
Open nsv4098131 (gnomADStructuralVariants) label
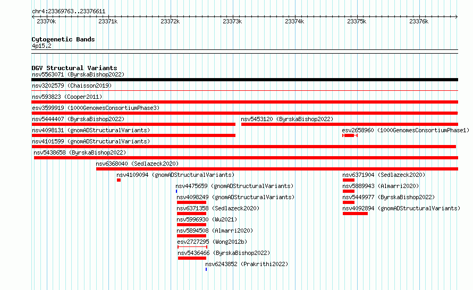[x=91, y=130]
